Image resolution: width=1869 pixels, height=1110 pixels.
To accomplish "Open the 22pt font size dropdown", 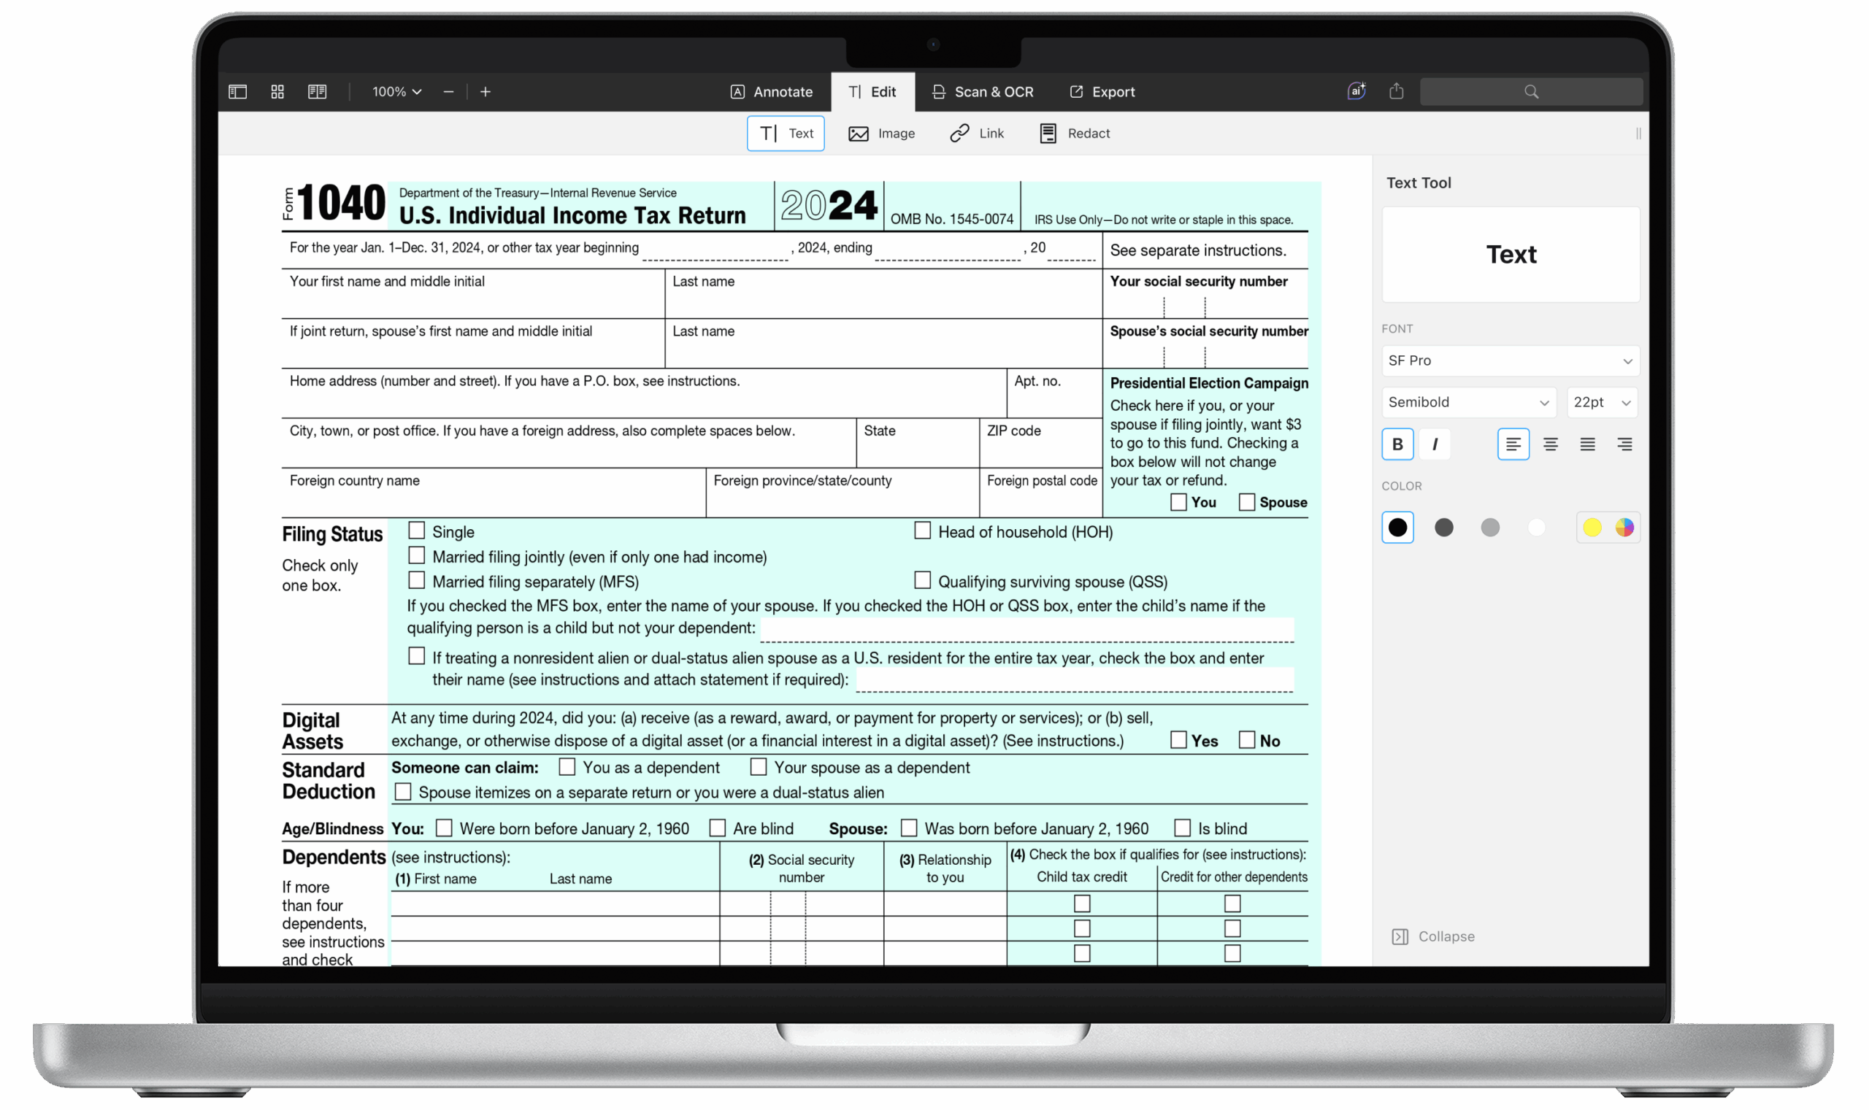I will pos(1600,402).
